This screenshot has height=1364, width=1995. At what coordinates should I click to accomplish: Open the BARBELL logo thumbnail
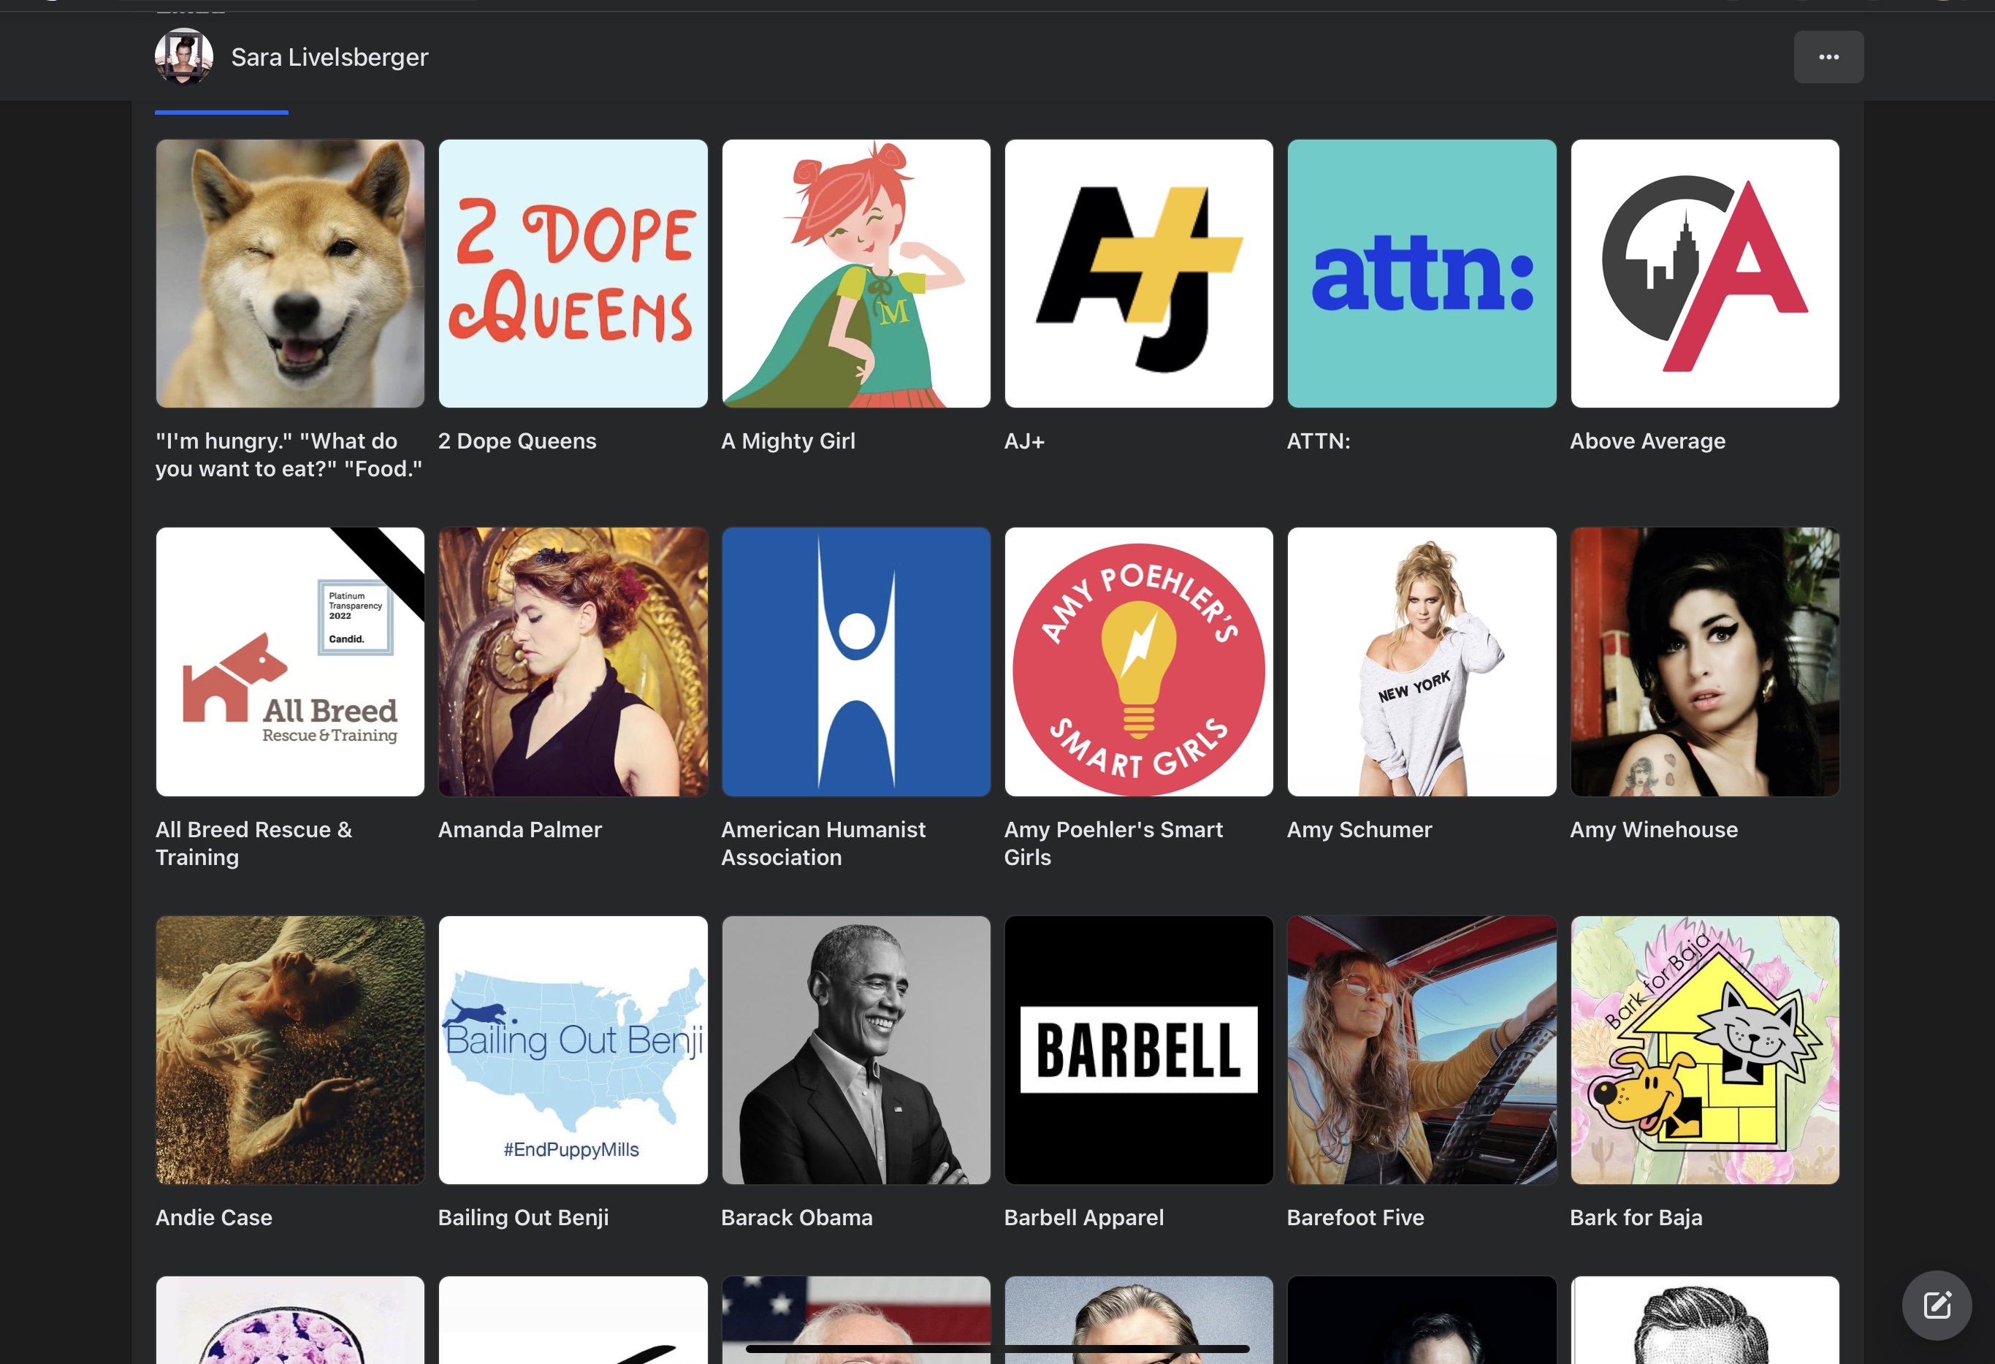1139,1050
